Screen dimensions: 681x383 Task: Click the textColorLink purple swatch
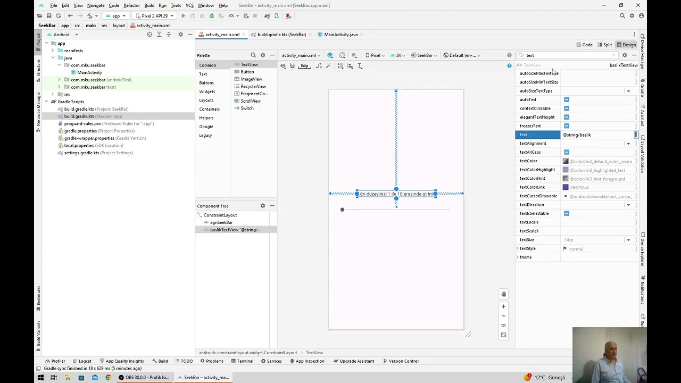566,187
